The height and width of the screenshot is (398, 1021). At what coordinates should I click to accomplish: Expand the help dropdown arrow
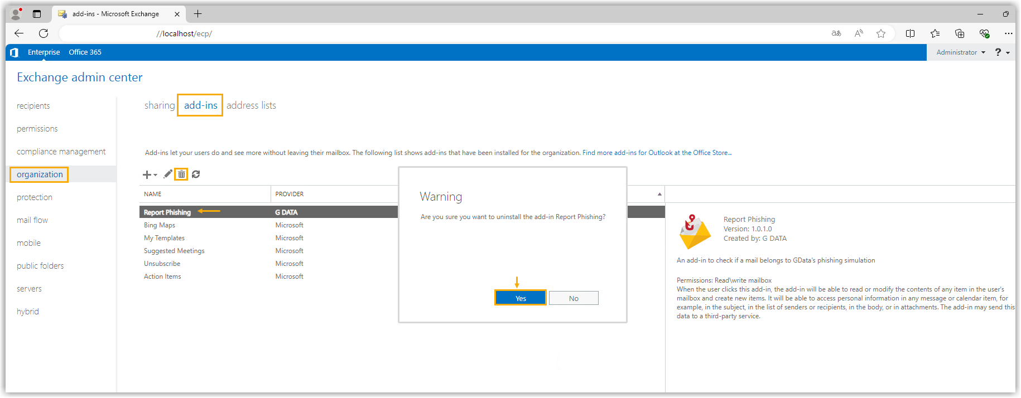[x=1008, y=53]
